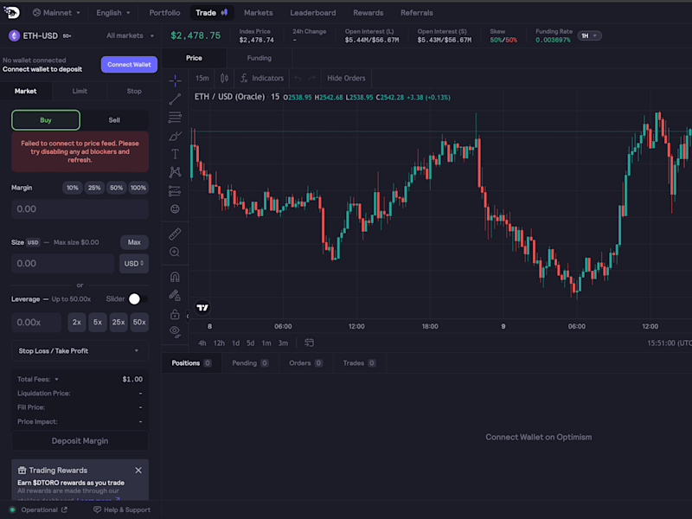
Task: Open the 15m interval selector
Action: point(202,78)
